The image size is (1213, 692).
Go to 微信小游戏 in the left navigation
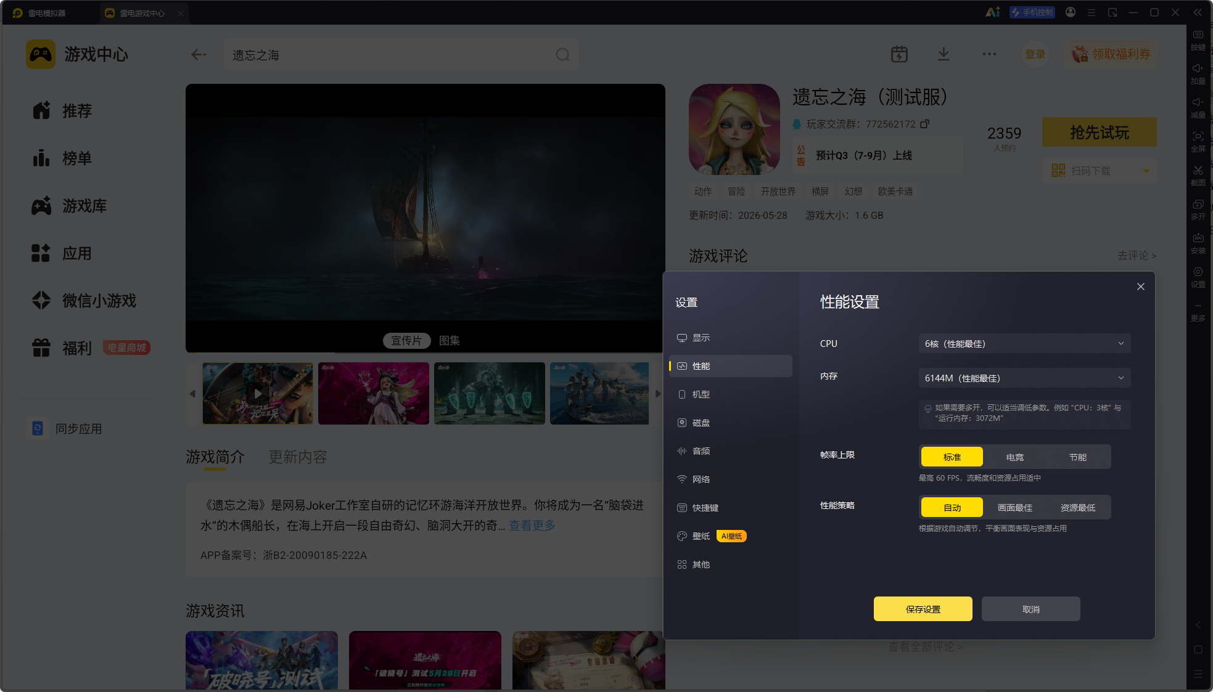(84, 300)
